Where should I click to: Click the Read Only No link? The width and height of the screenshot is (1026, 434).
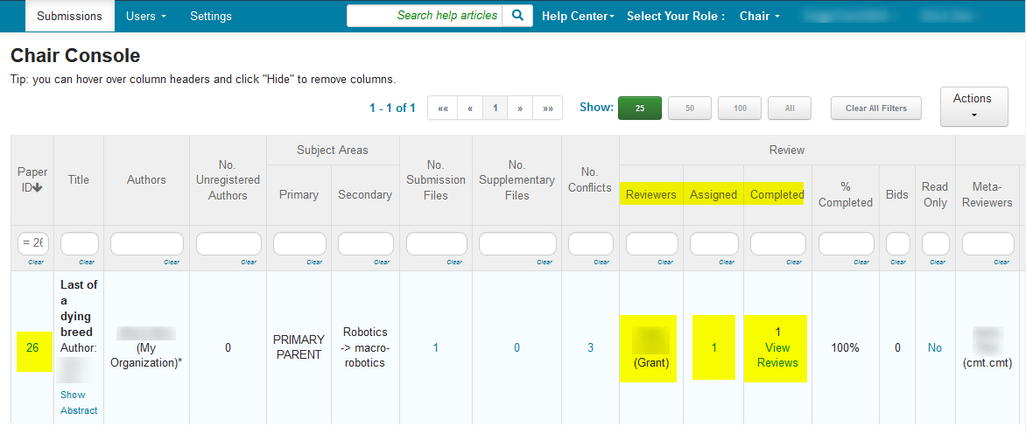point(934,347)
